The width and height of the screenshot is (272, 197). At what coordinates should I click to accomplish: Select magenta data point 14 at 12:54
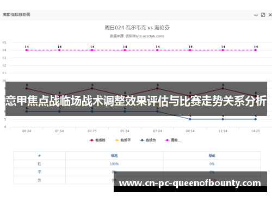[x=222, y=50]
